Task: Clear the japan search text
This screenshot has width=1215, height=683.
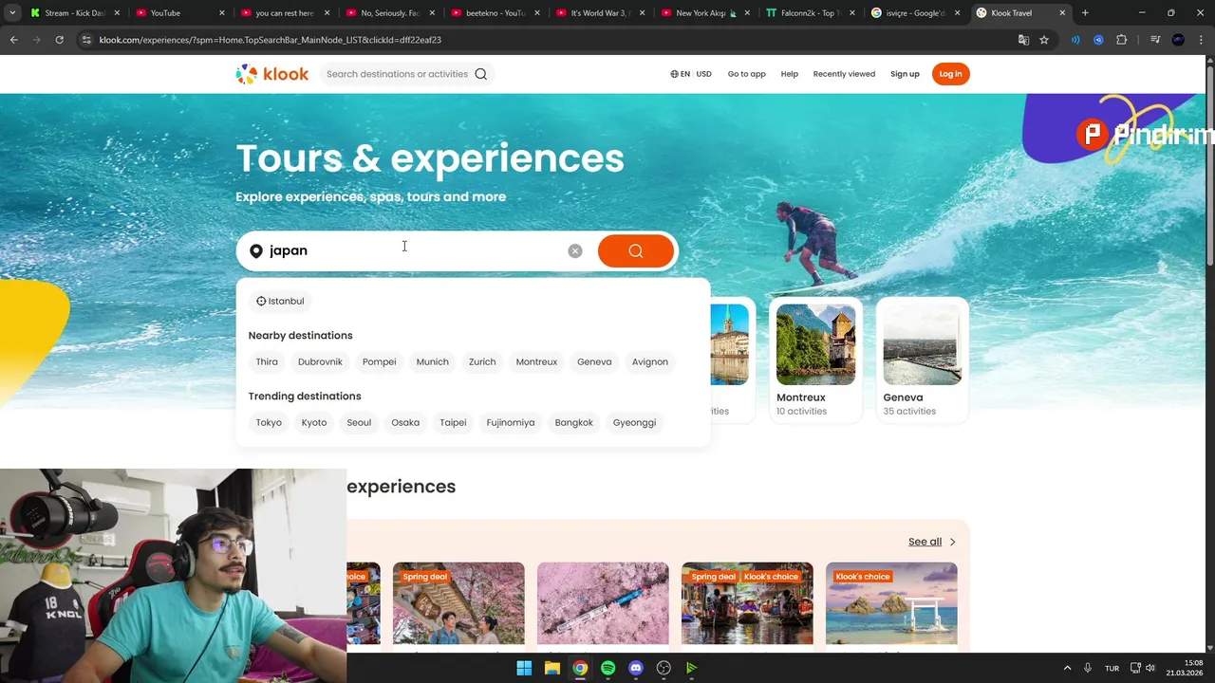Action: pyautogui.click(x=575, y=250)
